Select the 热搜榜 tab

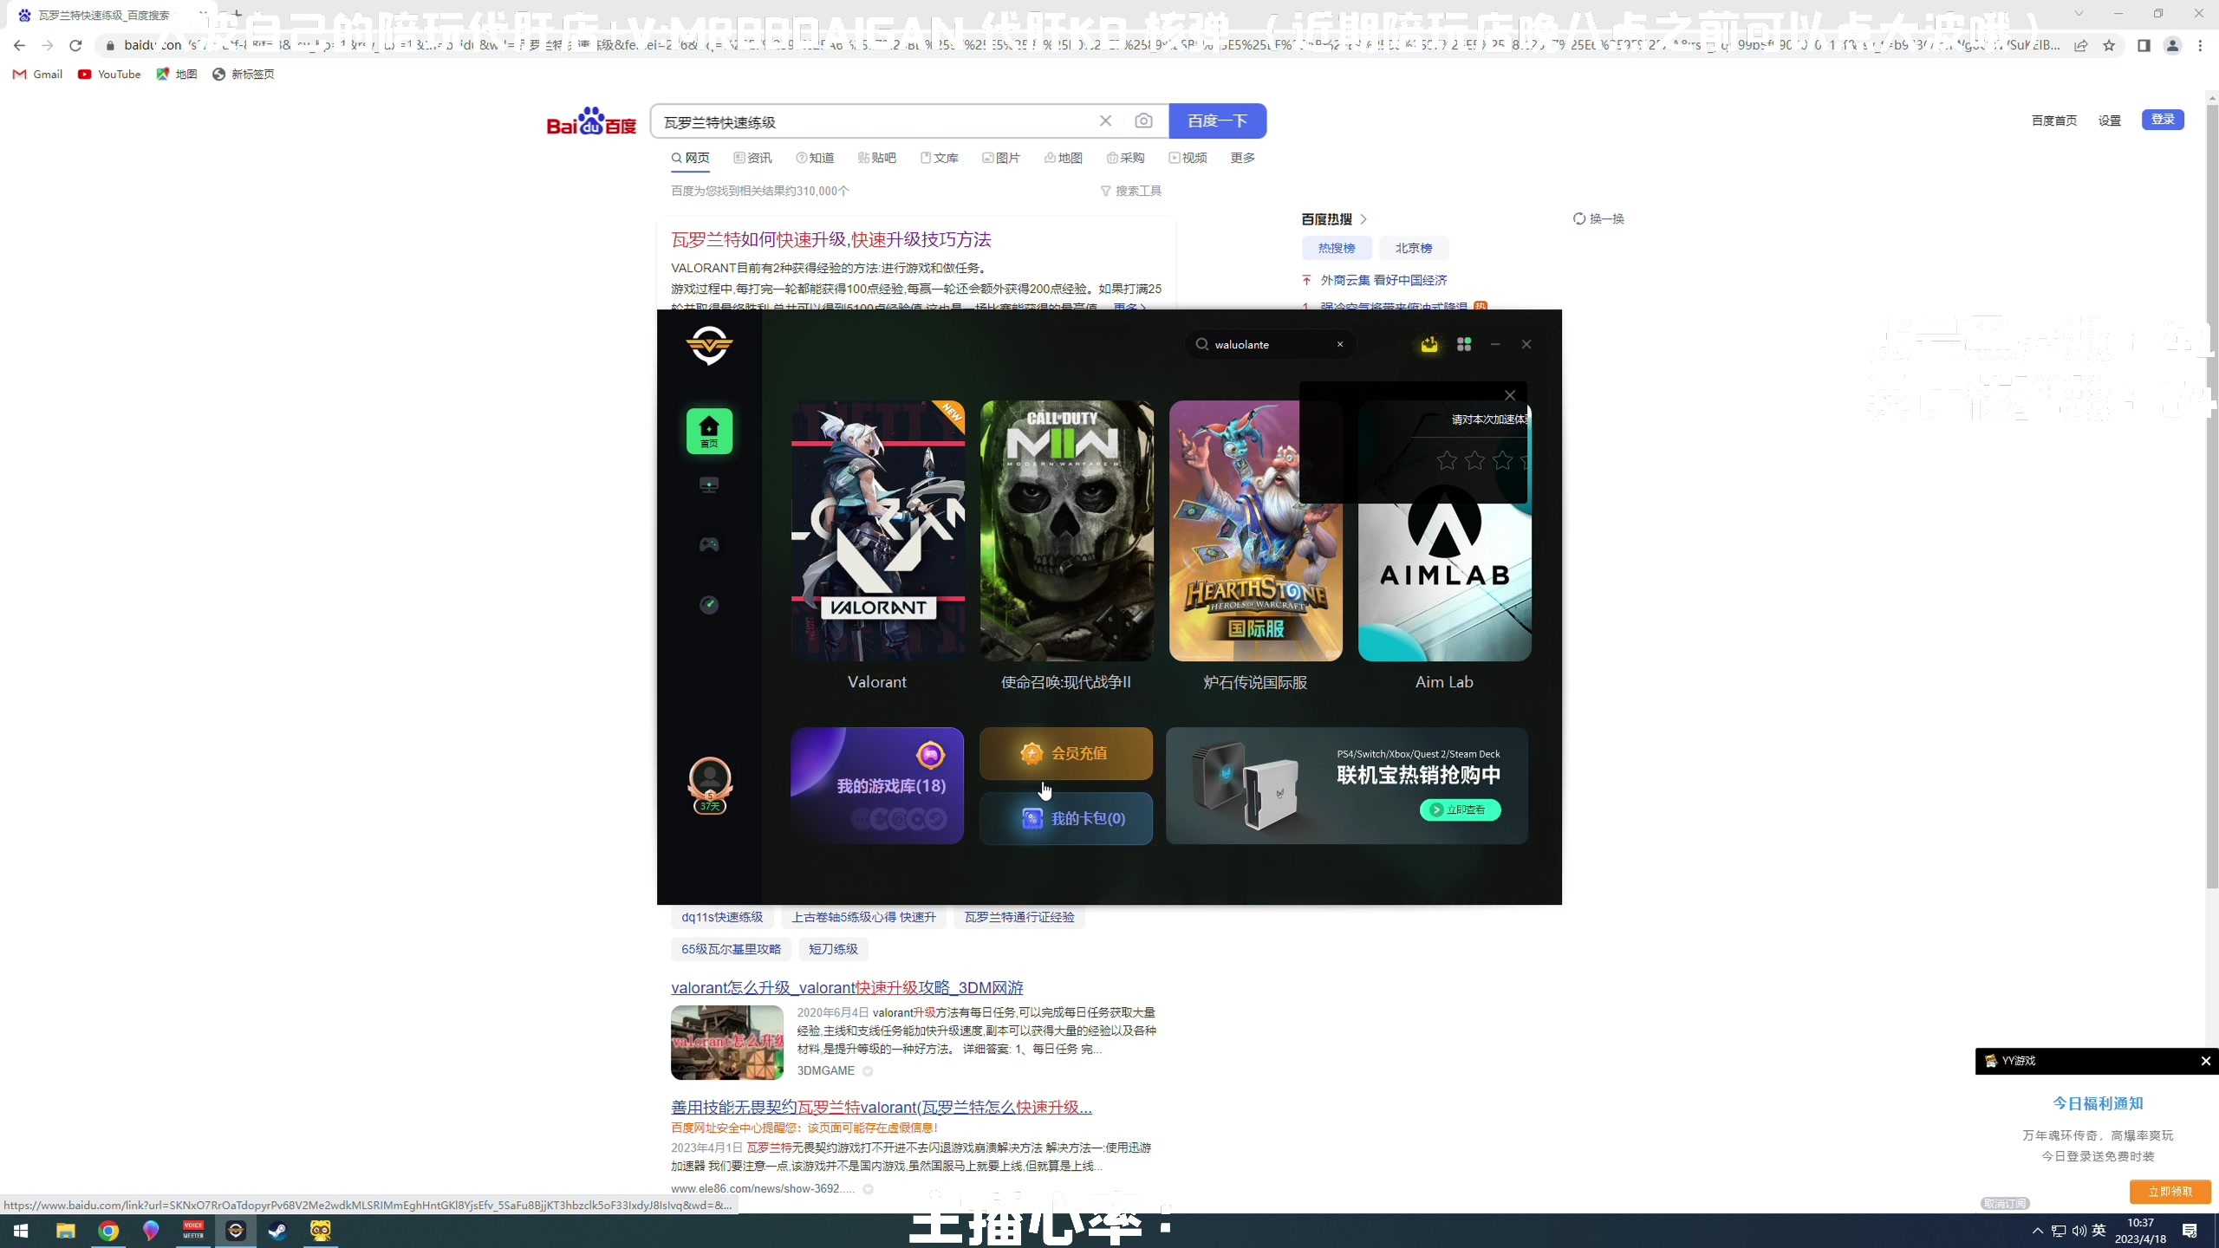pos(1337,248)
